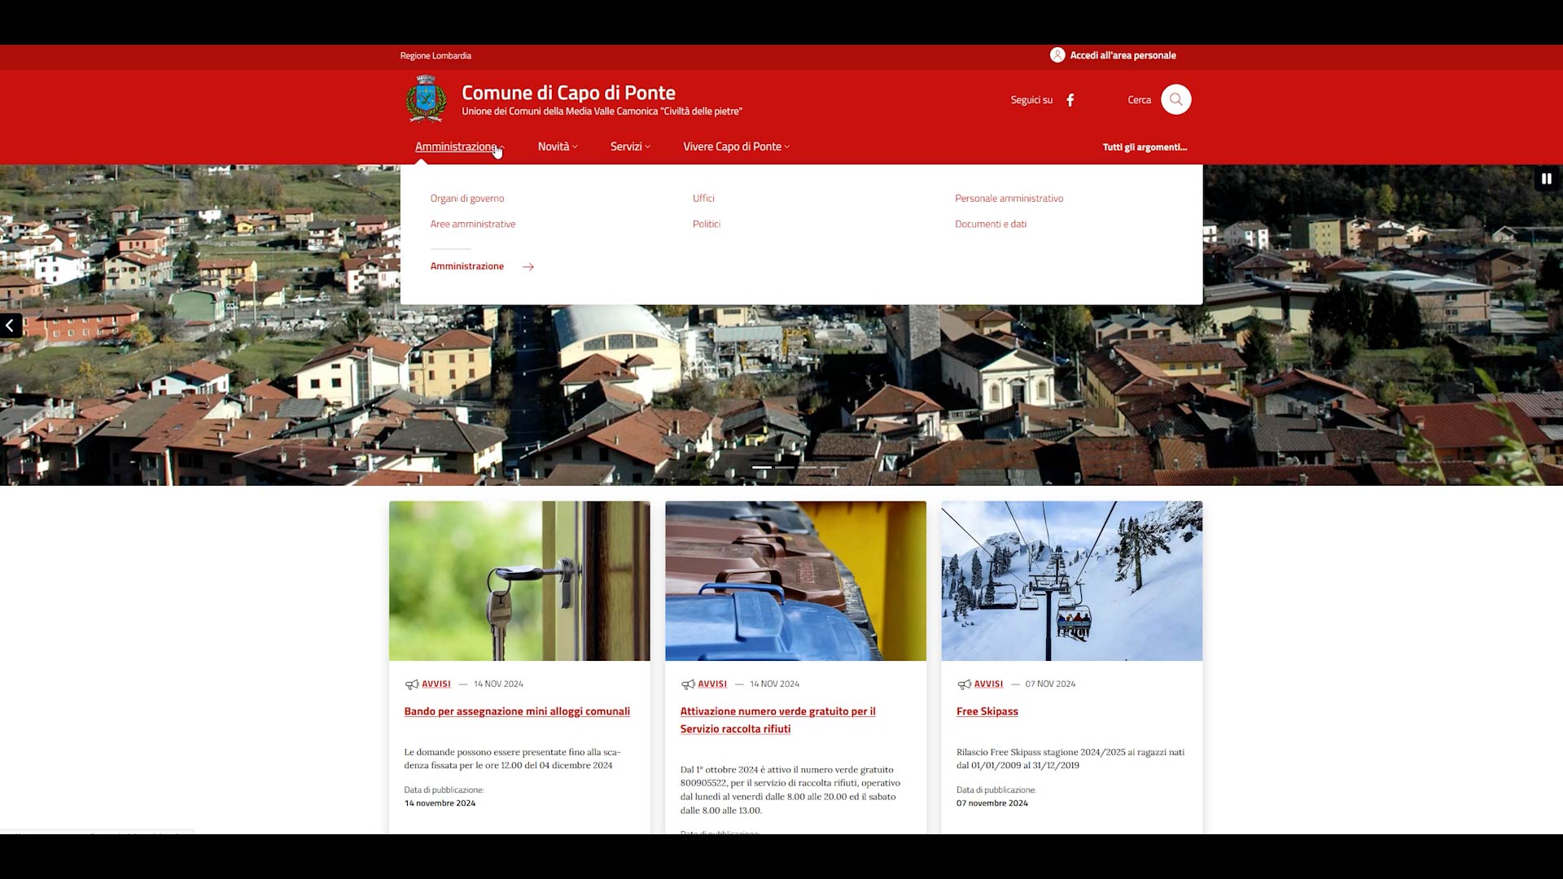Open the Free Skipass article
Viewport: 1563px width, 879px height.
[x=987, y=712]
